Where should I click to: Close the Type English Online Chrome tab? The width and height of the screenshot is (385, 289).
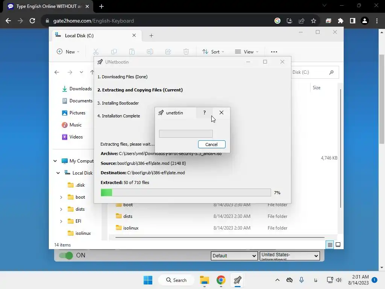(87, 6)
